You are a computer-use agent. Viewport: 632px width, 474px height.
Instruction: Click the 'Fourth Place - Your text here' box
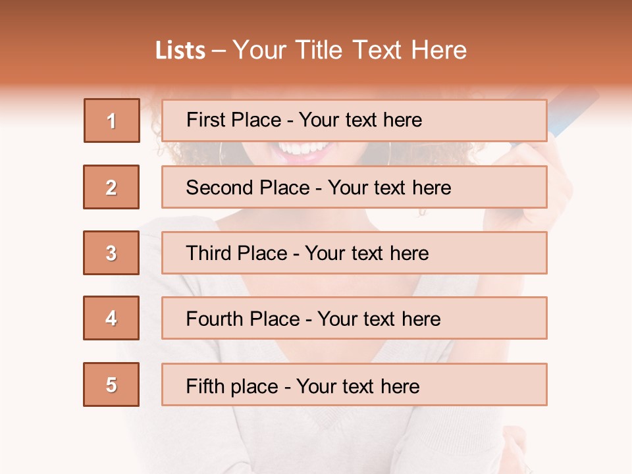point(354,319)
